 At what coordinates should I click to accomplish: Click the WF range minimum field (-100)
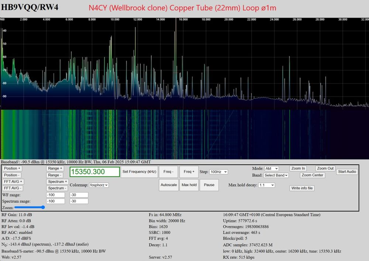point(56,195)
